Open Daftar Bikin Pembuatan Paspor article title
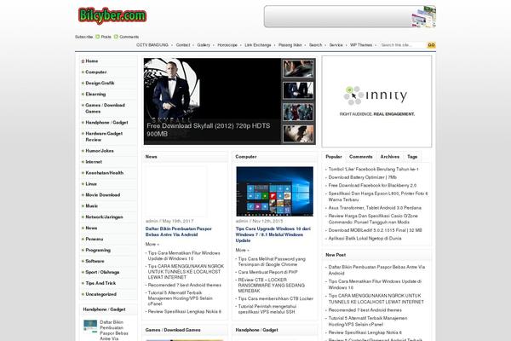 tap(178, 232)
